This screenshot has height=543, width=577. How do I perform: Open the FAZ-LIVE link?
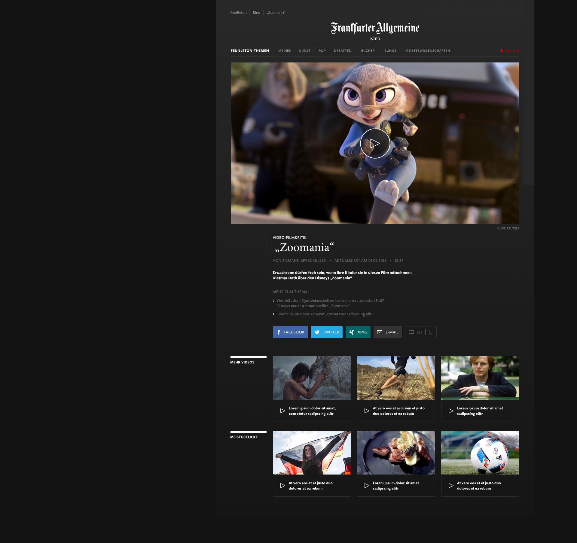coord(512,51)
